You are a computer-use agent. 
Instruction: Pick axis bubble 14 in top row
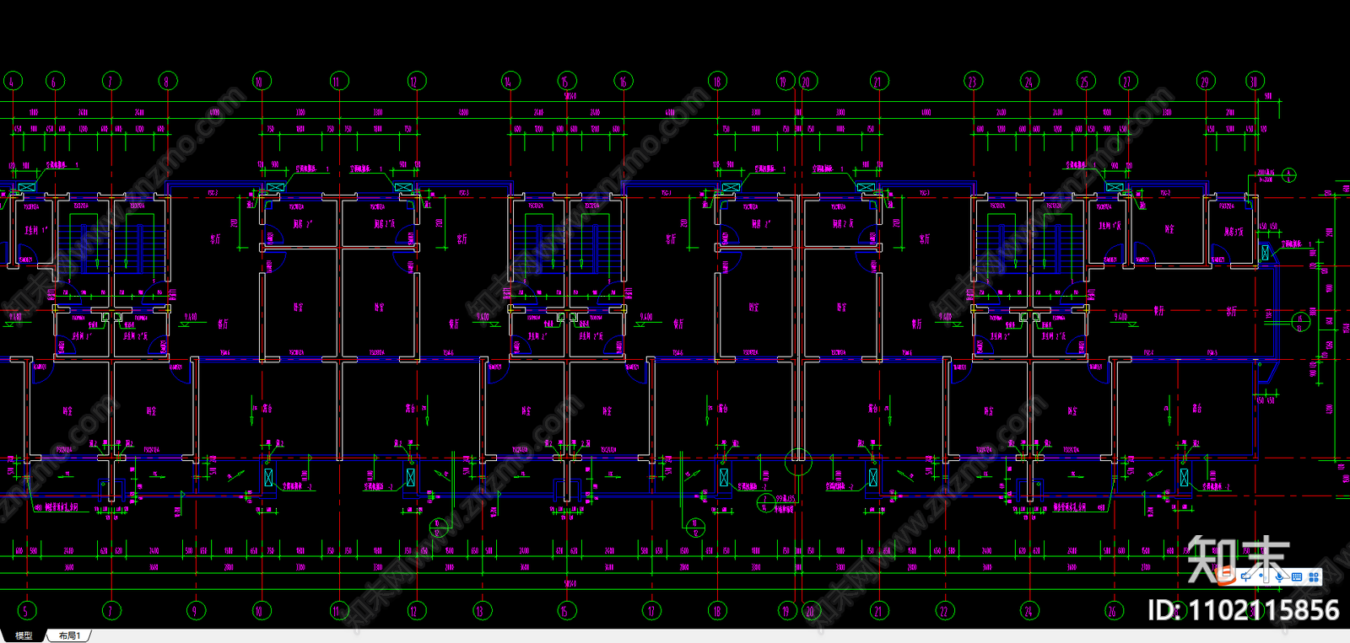510,81
